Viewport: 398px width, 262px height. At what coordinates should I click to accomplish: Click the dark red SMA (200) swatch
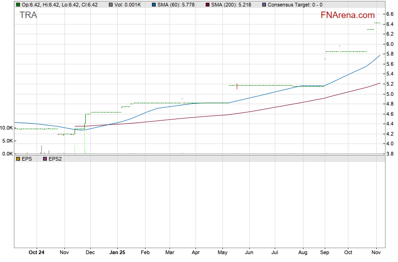pyautogui.click(x=207, y=5)
